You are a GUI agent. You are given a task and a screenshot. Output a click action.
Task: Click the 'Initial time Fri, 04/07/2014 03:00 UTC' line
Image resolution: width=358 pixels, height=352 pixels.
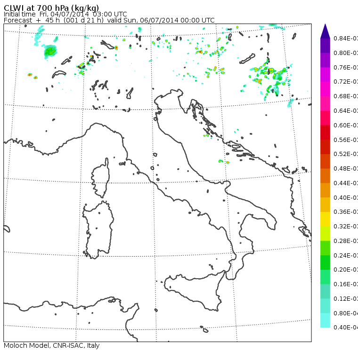tap(65, 14)
